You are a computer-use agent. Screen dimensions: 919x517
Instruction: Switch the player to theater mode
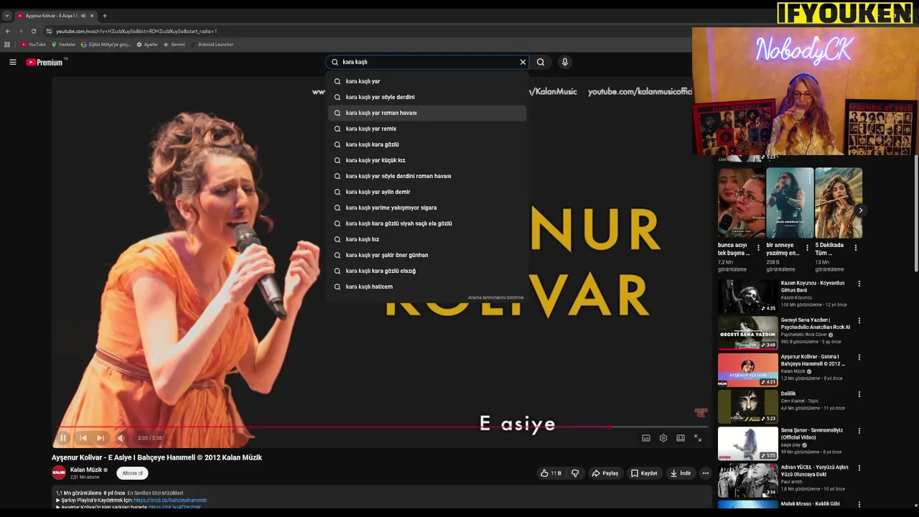(x=681, y=438)
